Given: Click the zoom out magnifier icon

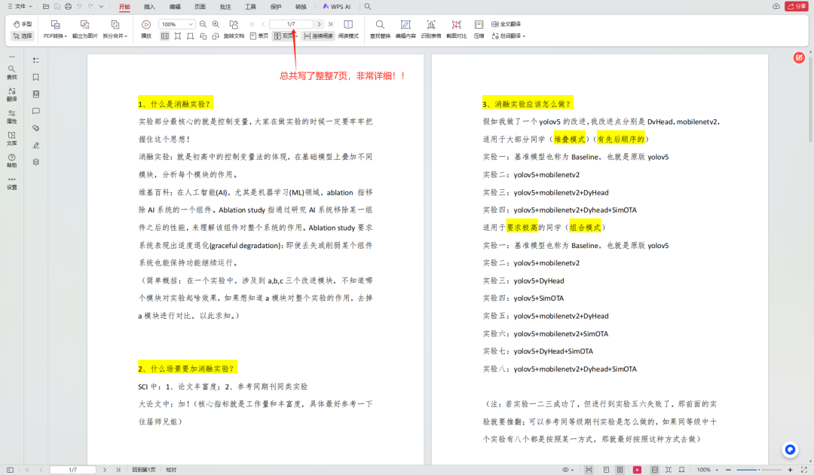Looking at the screenshot, I should tap(203, 24).
